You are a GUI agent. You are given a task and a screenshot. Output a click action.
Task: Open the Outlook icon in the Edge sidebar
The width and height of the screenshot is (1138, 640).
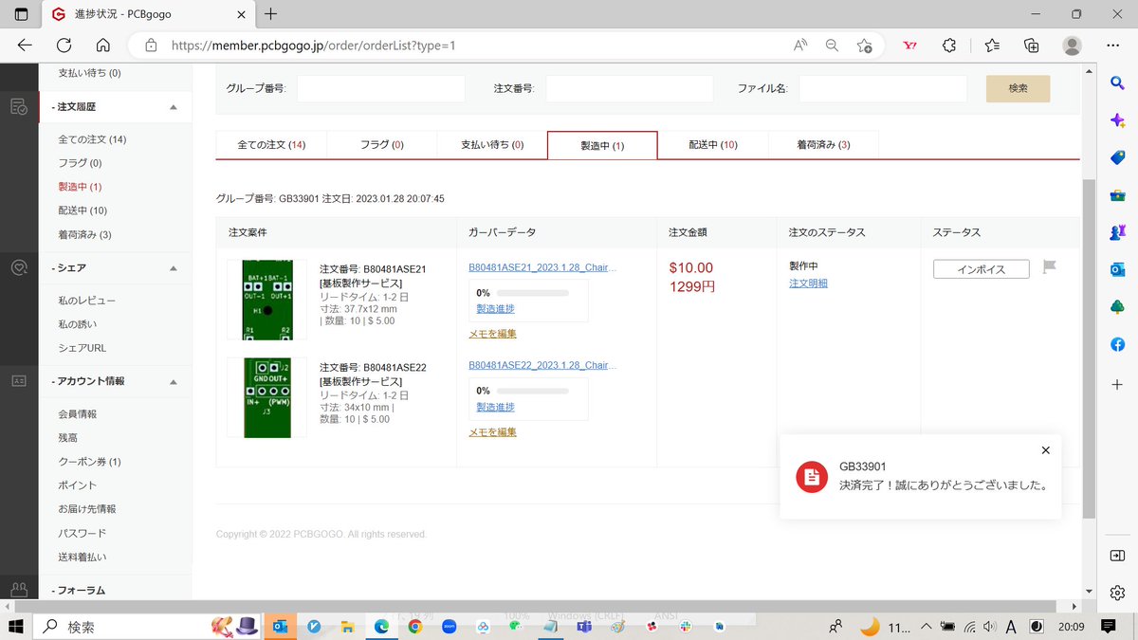tap(1117, 269)
